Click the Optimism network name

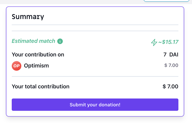point(37,66)
